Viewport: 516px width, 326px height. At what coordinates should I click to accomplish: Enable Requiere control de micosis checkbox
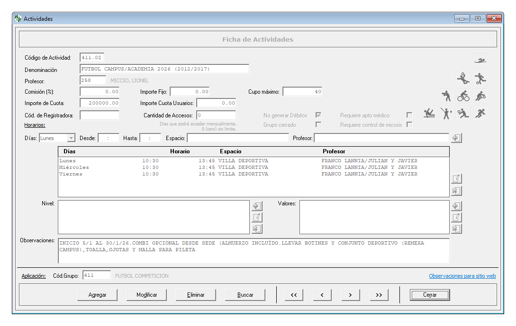pos(409,125)
